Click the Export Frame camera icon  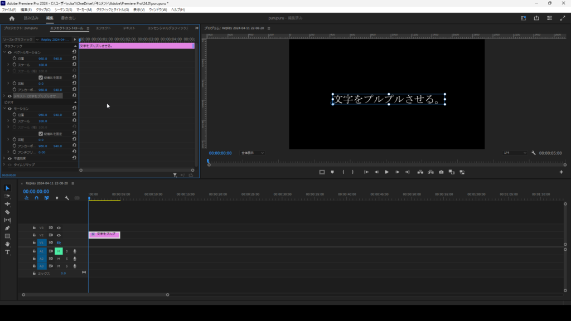[x=441, y=172]
